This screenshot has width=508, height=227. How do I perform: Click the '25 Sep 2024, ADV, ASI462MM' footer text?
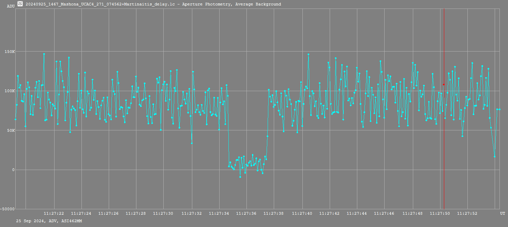tap(49, 221)
